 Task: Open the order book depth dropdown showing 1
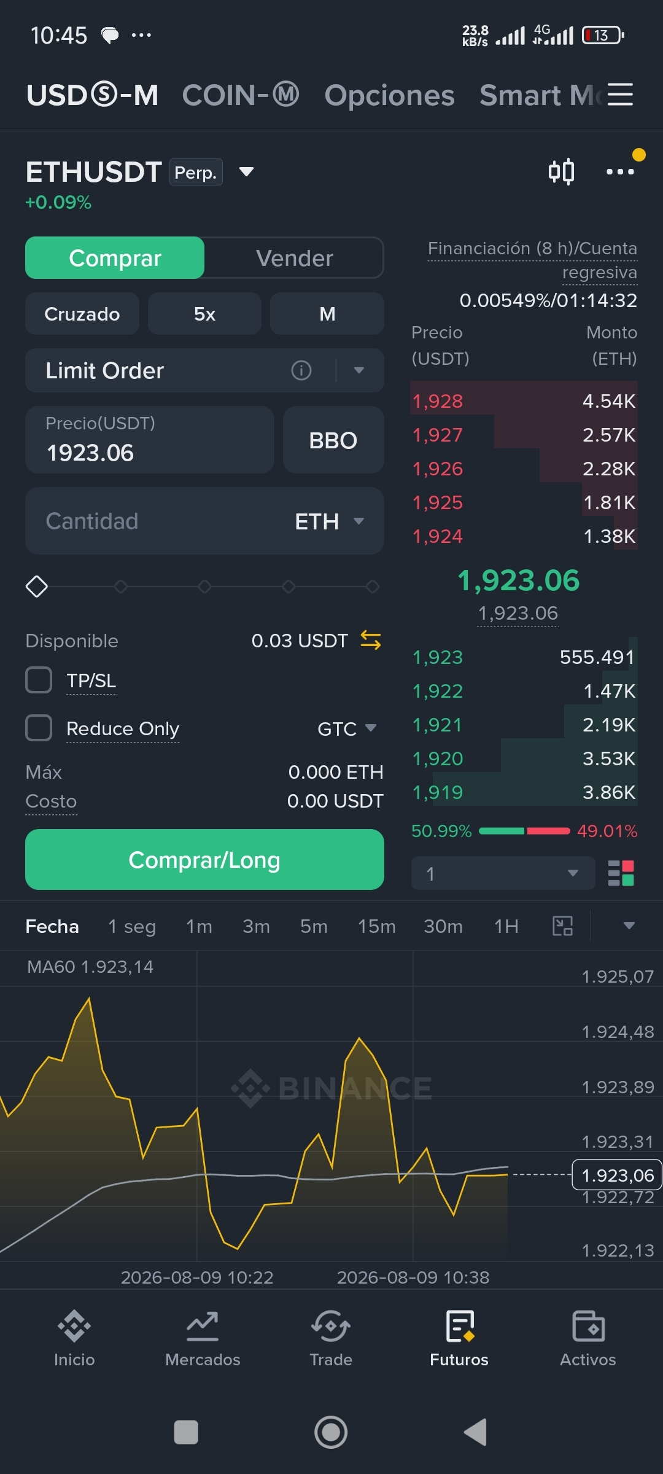coord(503,873)
